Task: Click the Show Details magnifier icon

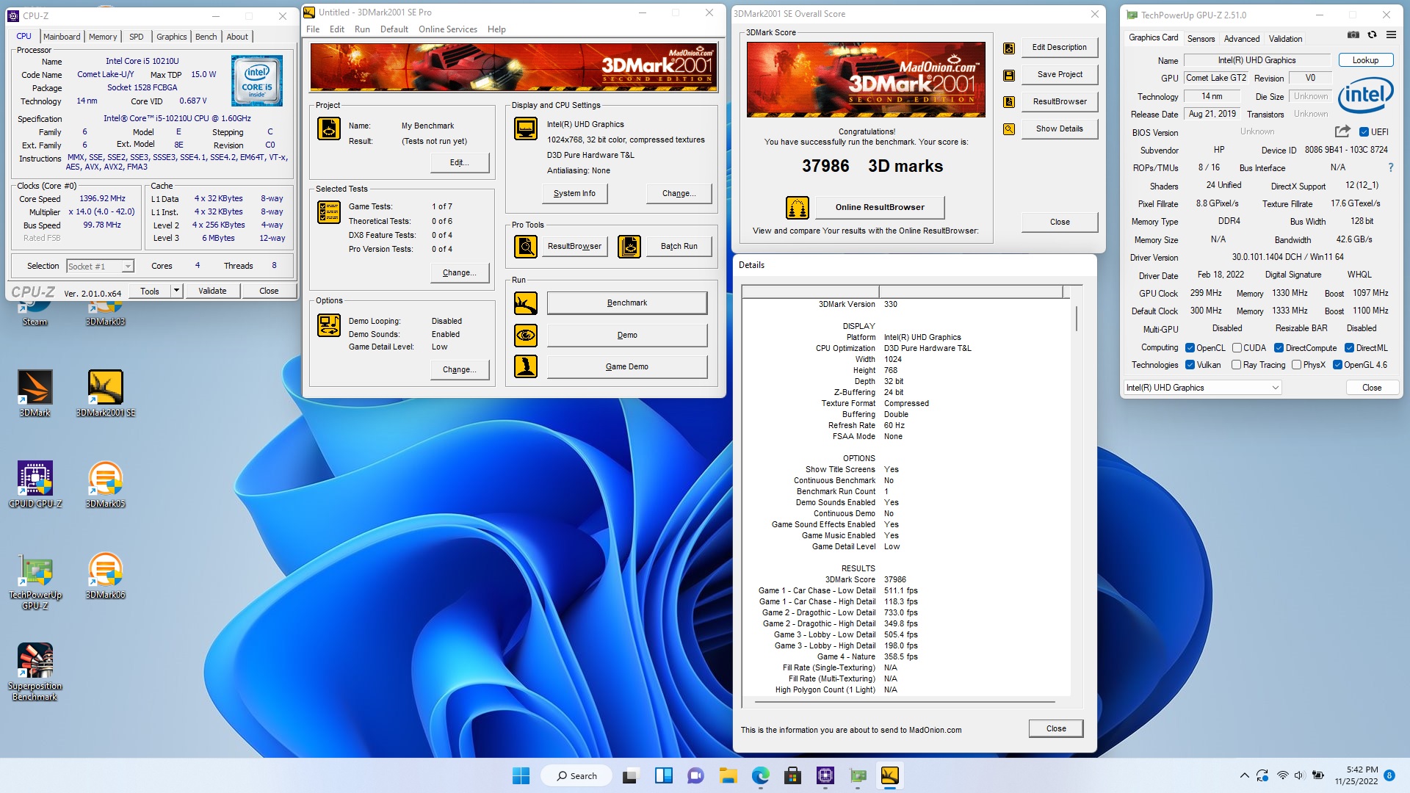Action: pyautogui.click(x=1009, y=129)
